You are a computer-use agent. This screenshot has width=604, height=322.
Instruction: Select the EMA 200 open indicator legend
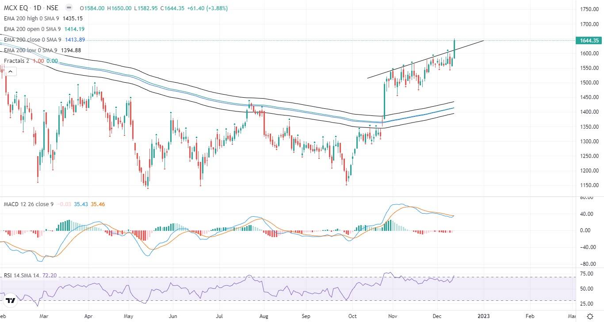click(33, 29)
